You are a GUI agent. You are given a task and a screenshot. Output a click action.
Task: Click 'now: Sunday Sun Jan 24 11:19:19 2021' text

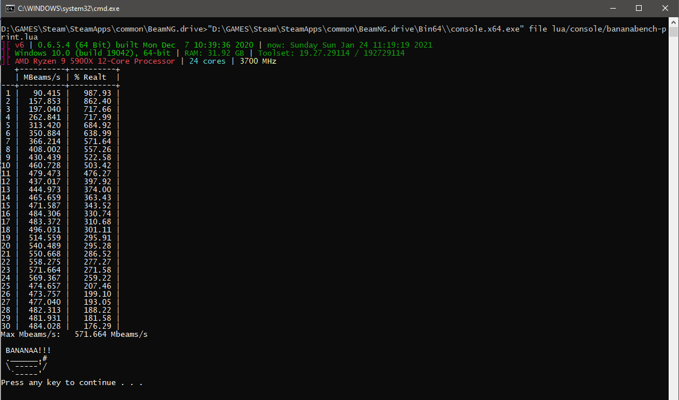click(x=349, y=45)
